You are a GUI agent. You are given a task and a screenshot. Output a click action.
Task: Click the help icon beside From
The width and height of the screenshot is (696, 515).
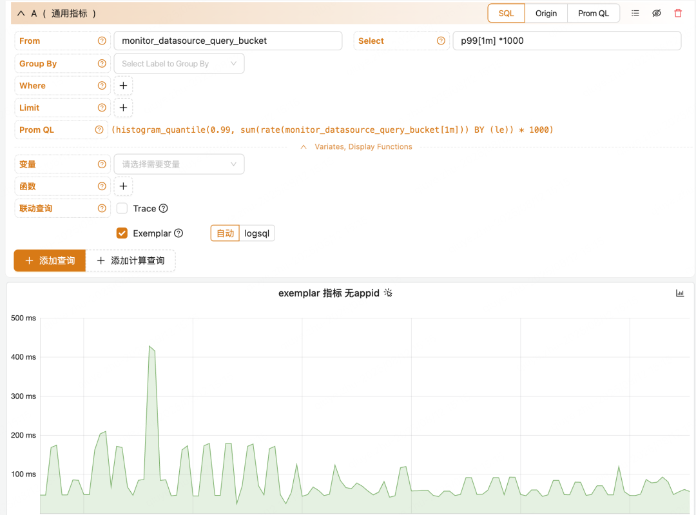102,41
